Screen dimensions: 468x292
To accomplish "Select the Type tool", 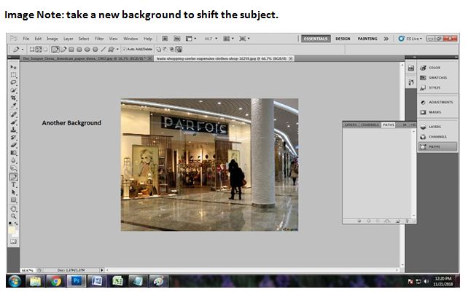I will click(13, 185).
